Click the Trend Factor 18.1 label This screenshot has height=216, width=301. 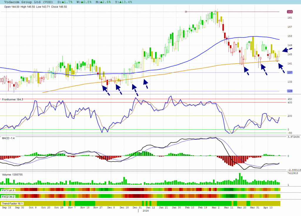(x=12, y=203)
